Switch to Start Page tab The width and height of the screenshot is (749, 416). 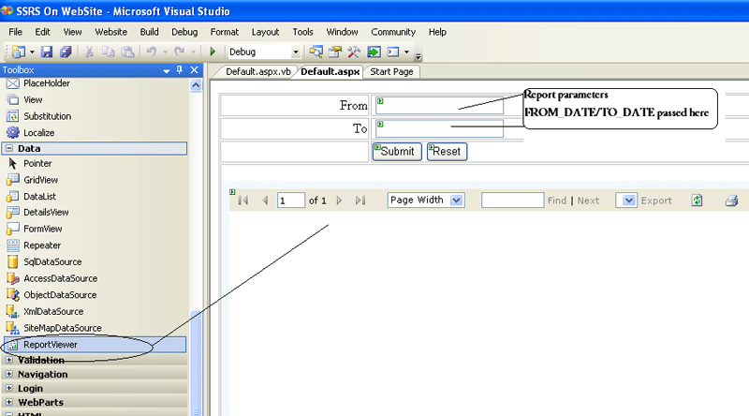391,72
